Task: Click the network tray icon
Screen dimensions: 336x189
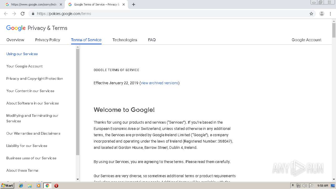Action: coord(298,186)
